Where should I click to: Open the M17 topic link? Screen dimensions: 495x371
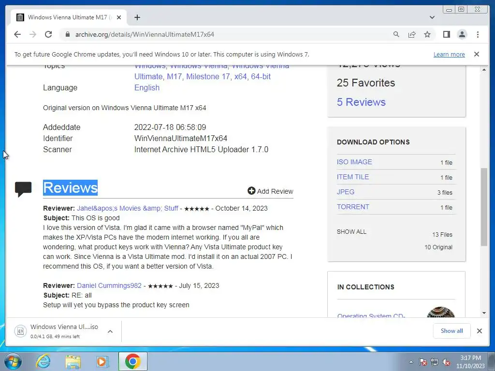tap(174, 77)
